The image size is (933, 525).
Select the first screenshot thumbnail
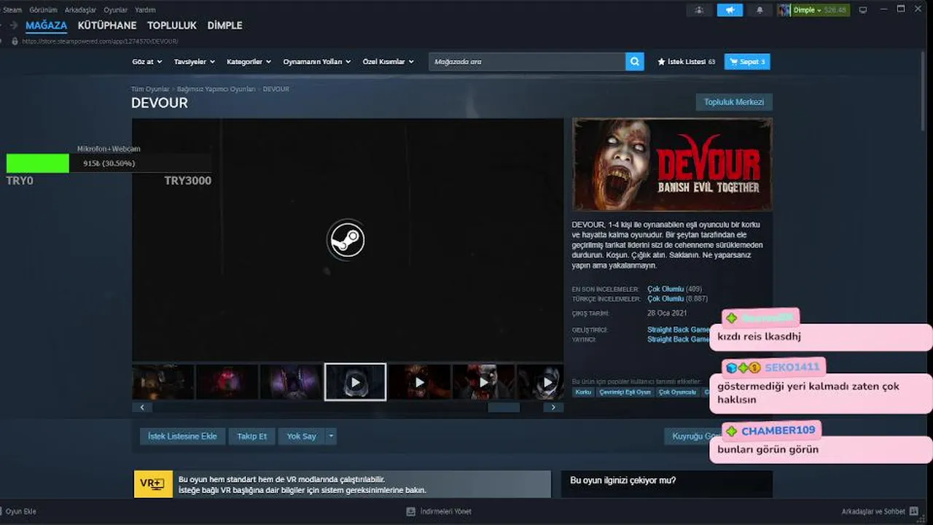pyautogui.click(x=163, y=382)
